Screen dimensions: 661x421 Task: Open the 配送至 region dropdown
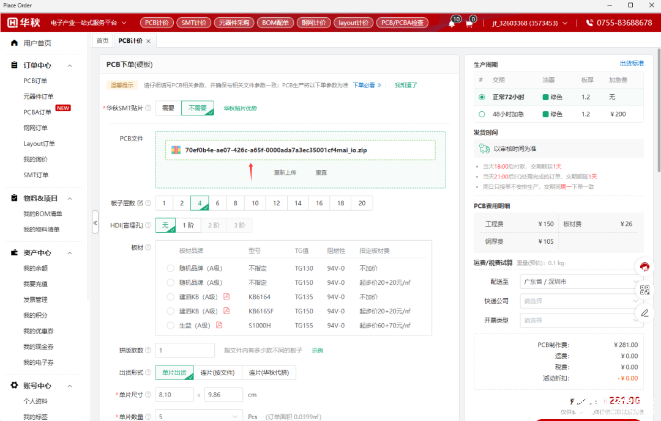[581, 282]
